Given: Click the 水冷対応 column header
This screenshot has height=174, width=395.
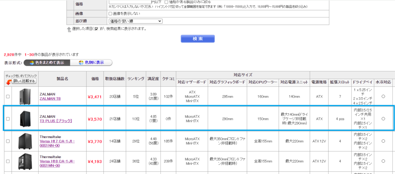Looking at the screenshot, I should [383, 82].
